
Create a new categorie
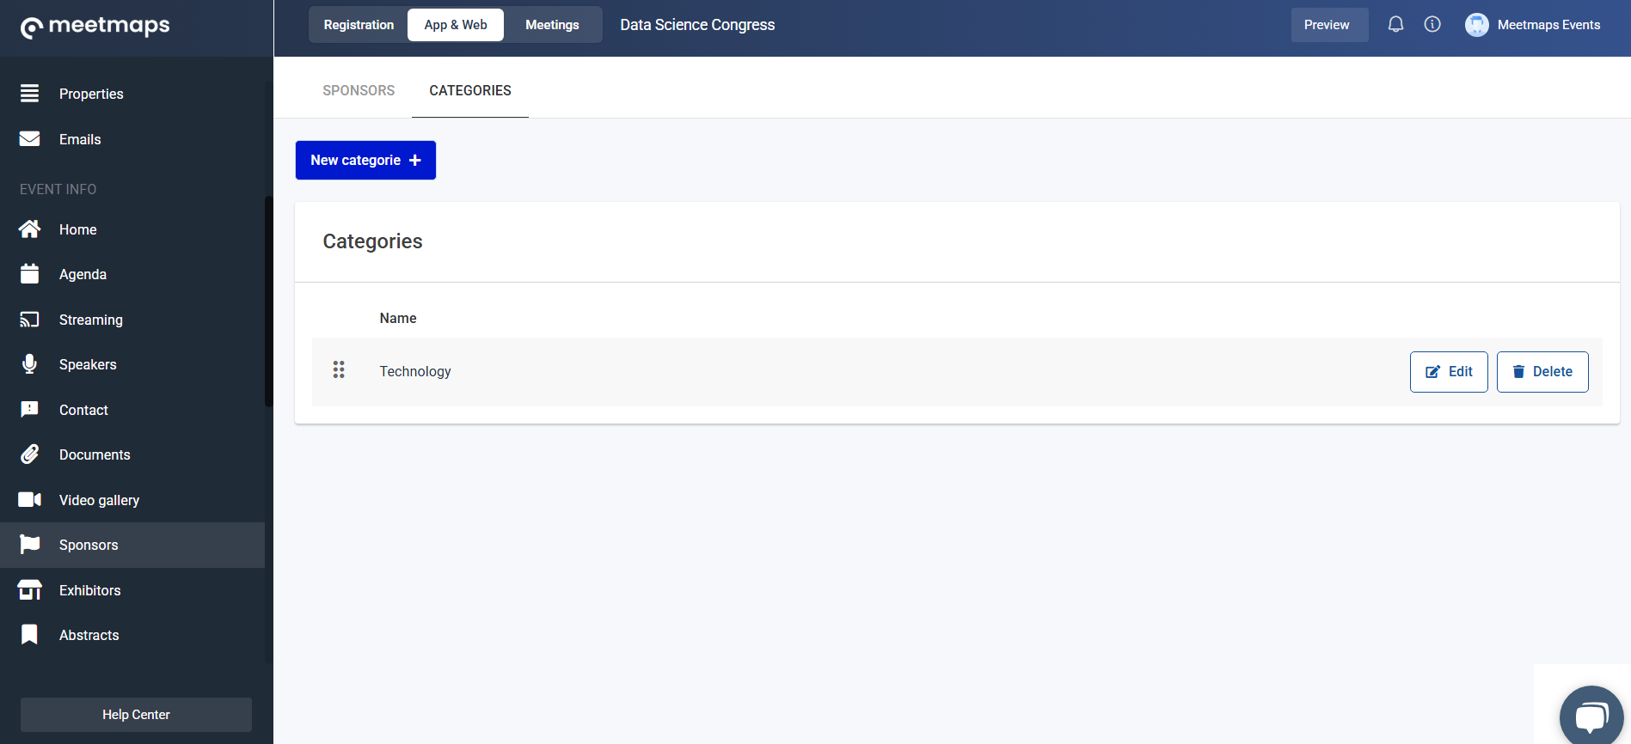coord(365,161)
